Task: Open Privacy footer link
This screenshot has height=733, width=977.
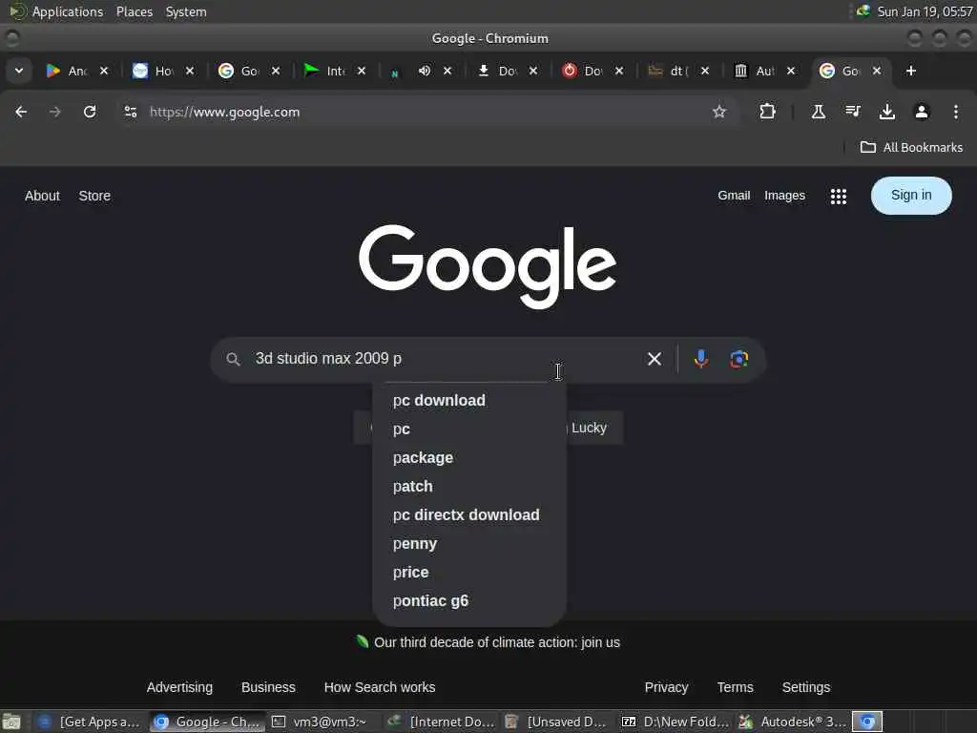Action: [x=666, y=687]
